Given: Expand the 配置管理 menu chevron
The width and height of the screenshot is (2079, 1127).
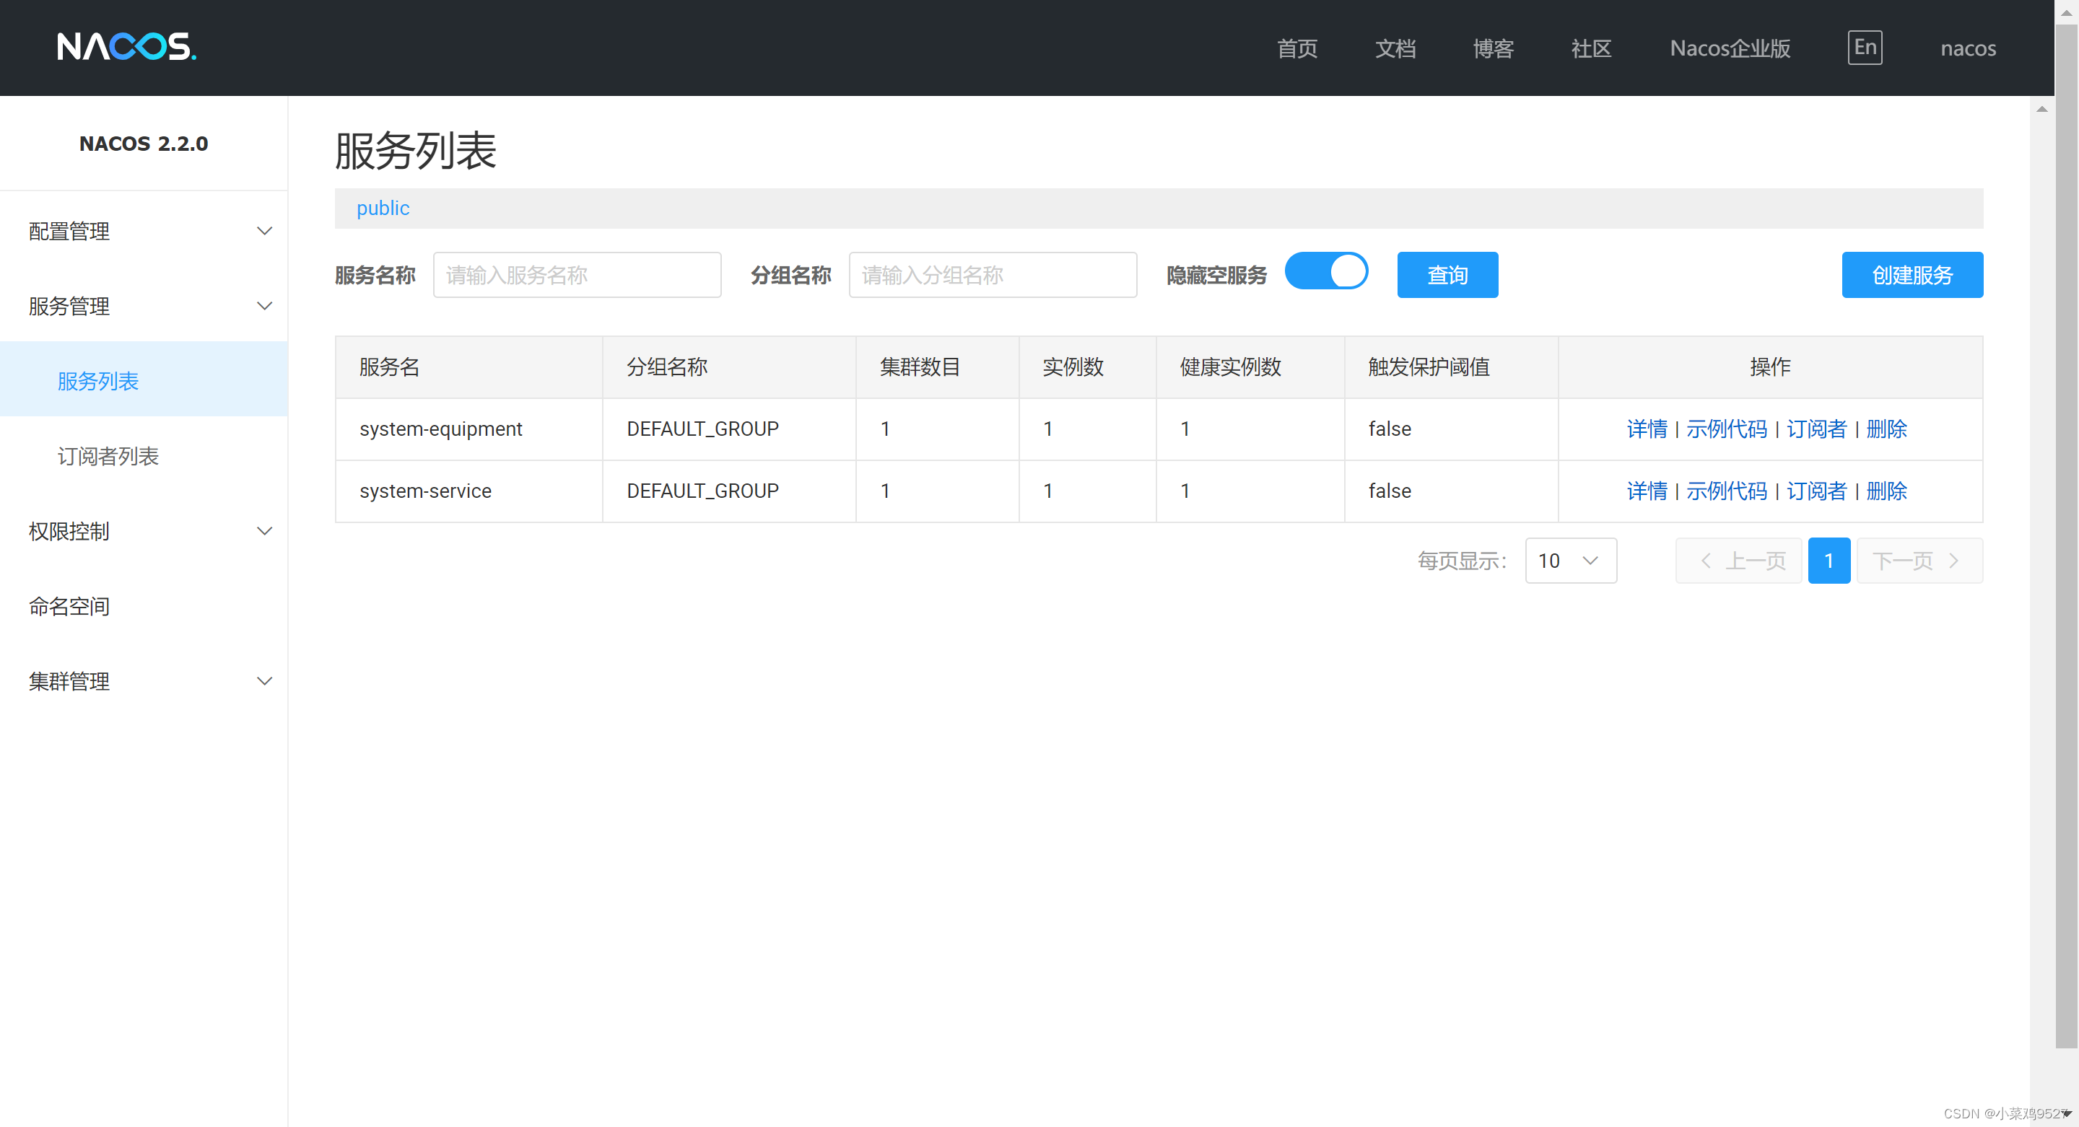Looking at the screenshot, I should click(x=264, y=232).
